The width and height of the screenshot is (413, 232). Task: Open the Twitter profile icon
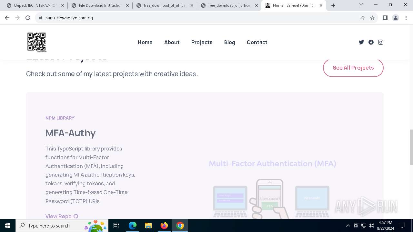(361, 42)
